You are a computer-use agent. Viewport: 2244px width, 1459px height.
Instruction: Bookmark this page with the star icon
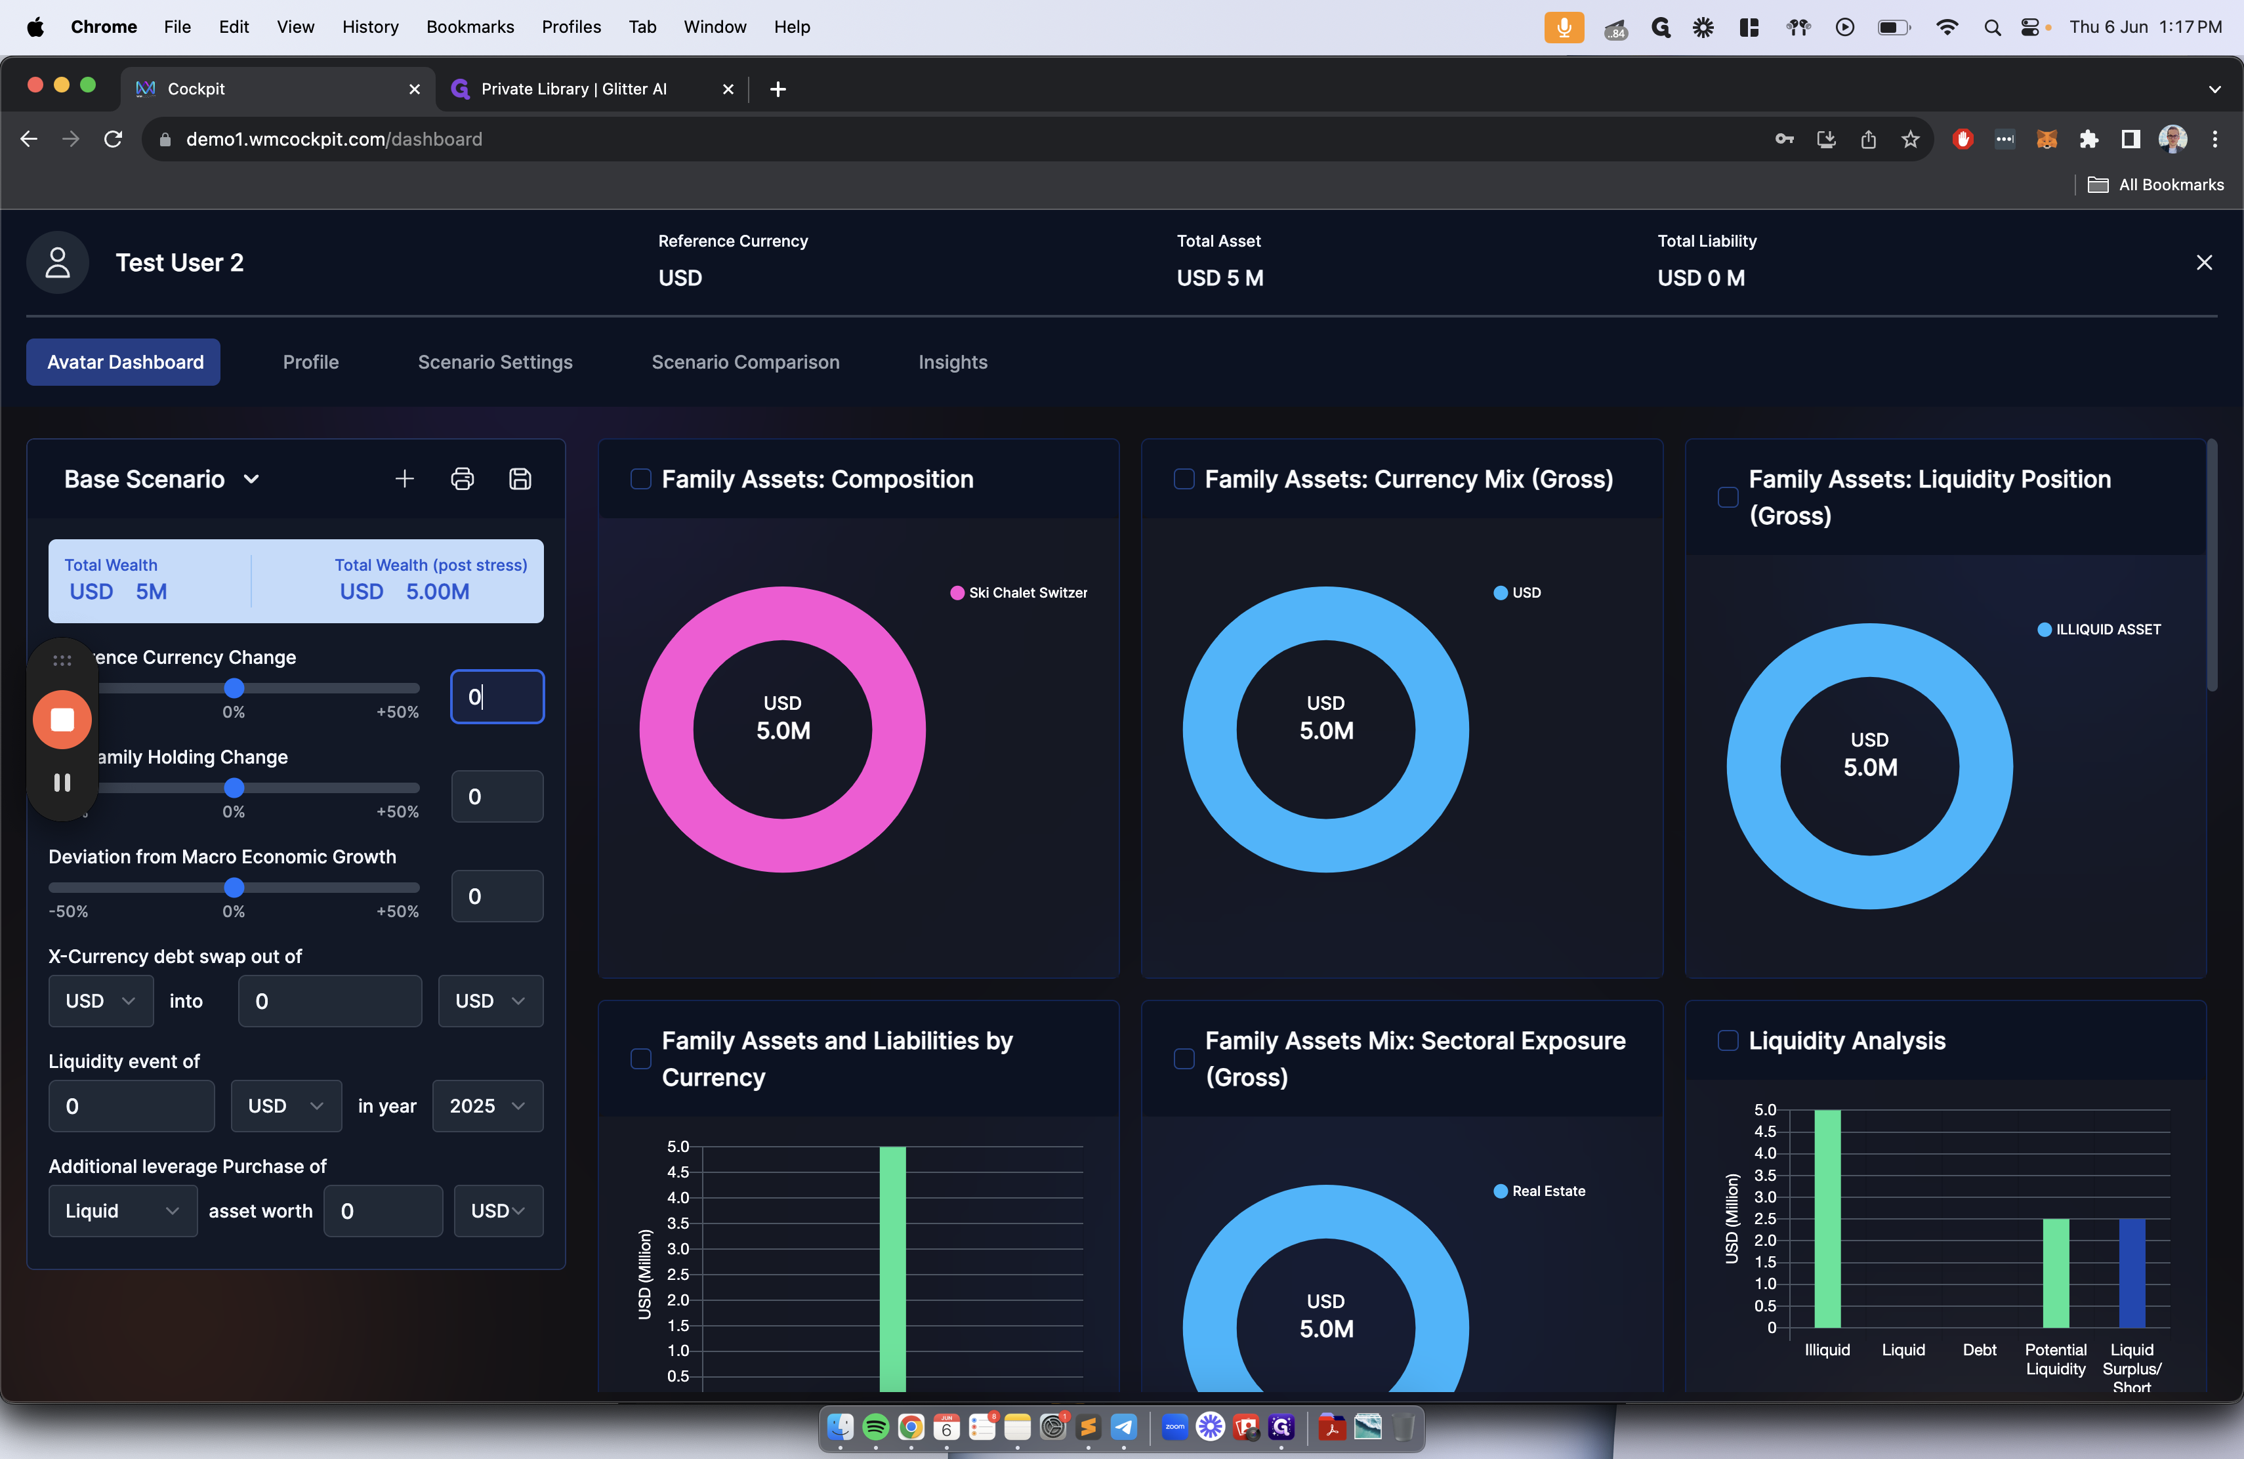click(x=1910, y=140)
